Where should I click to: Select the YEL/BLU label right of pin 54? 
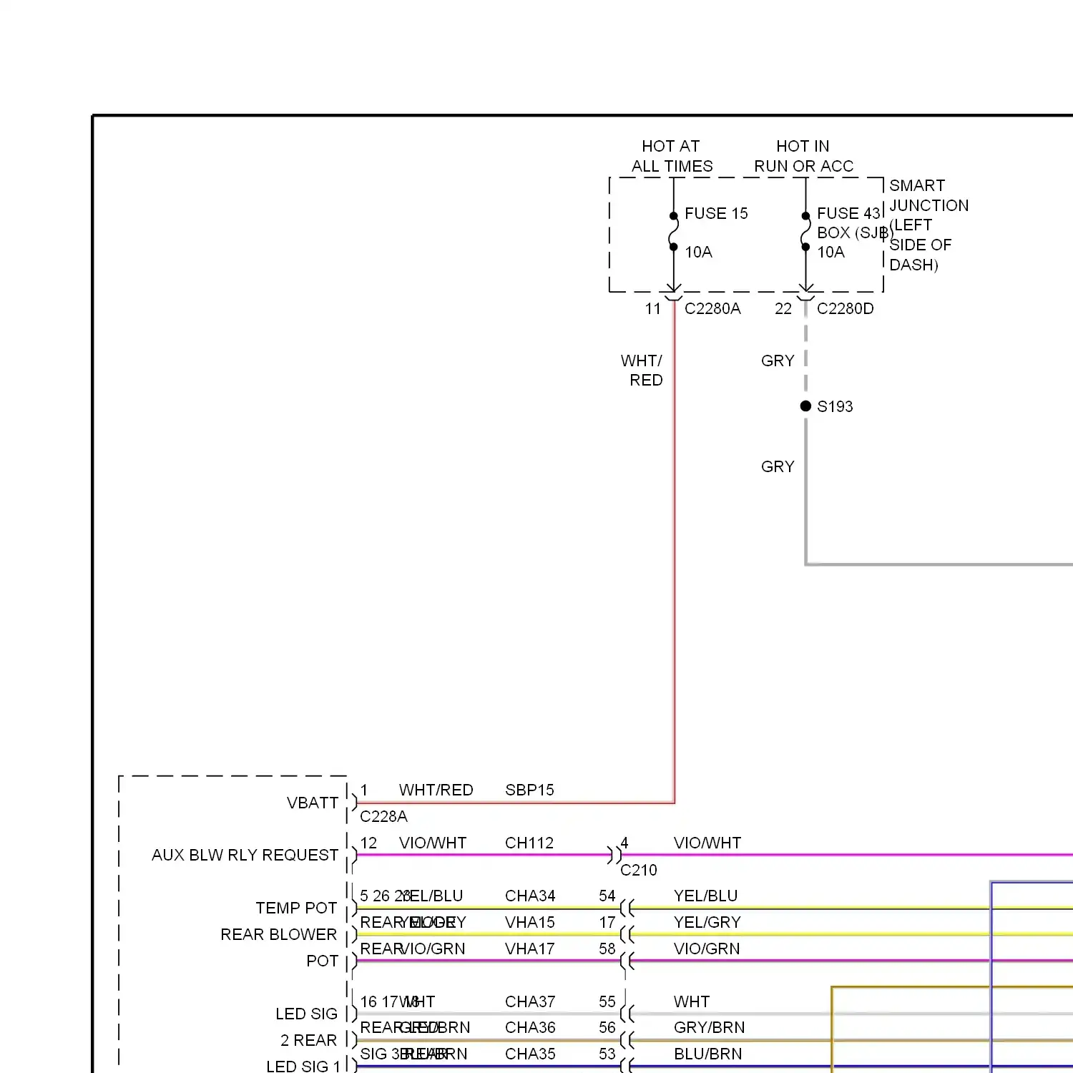coord(705,896)
